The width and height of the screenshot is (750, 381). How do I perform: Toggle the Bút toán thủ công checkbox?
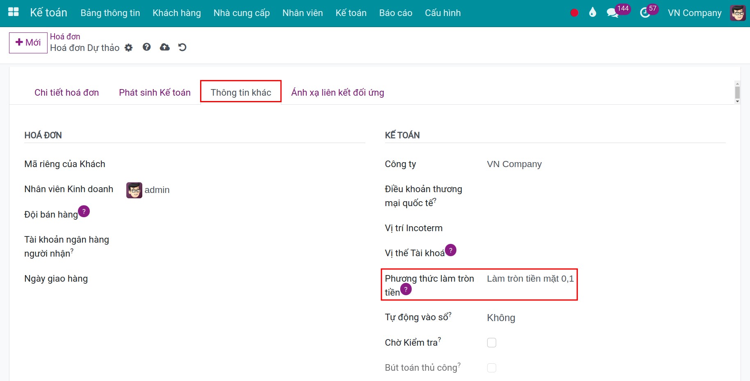pyautogui.click(x=492, y=368)
